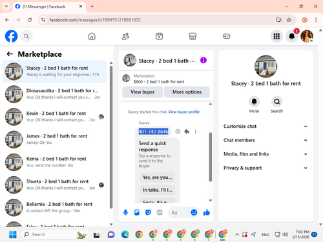
Task: Open the Diosasaudita conversation
Action: coord(54,94)
